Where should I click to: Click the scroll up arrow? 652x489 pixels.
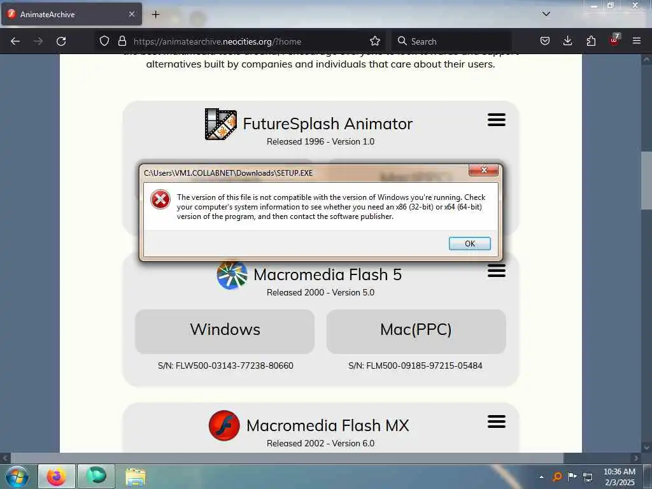646,59
